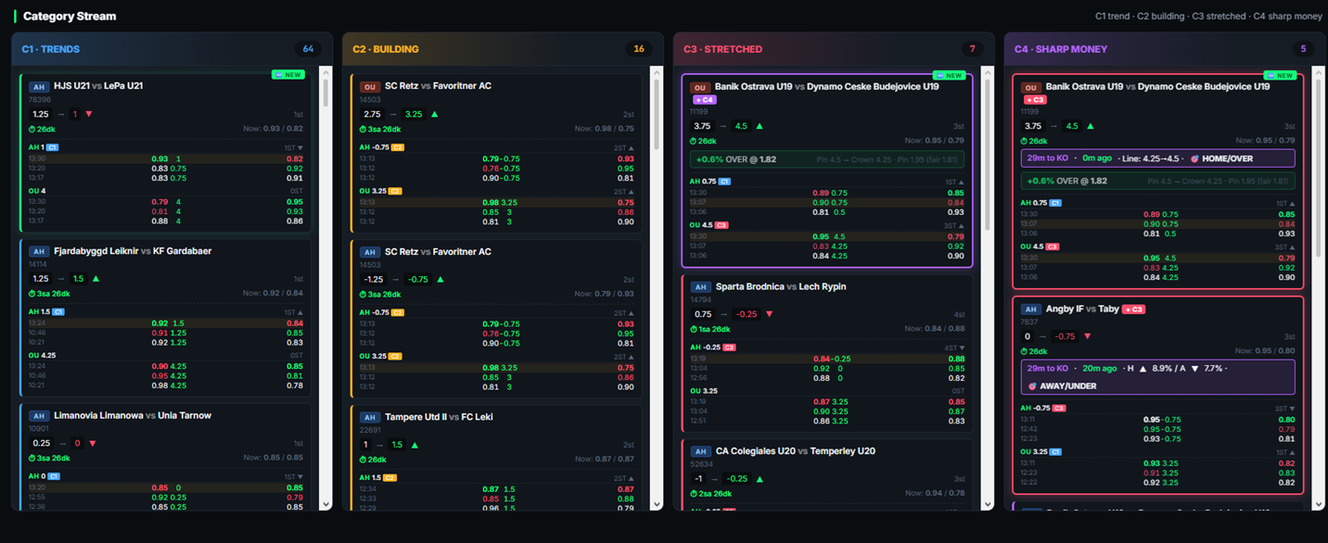Click the 64 count badge in C1 Trends
This screenshot has width=1328, height=543.
[x=308, y=49]
